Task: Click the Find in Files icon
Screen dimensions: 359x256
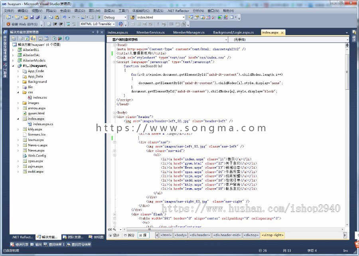Action: tap(132, 18)
